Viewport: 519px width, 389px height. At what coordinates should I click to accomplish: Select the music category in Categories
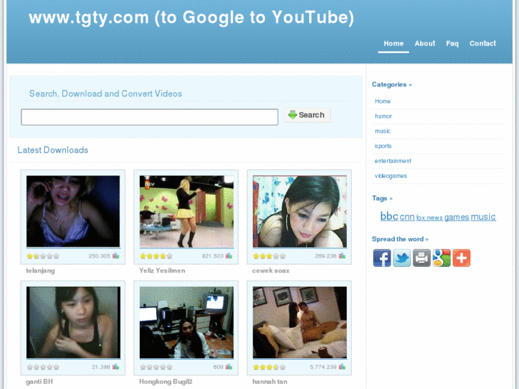383,131
